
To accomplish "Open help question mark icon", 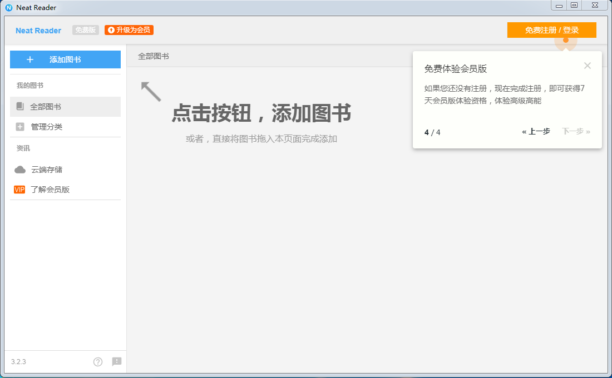I will point(98,362).
